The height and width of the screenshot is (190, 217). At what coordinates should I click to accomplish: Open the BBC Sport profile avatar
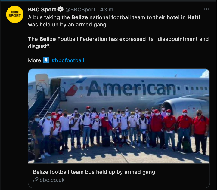(15, 14)
